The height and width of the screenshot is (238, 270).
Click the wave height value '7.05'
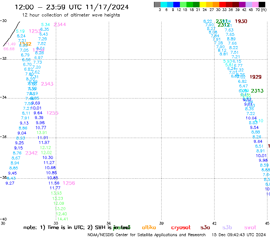24,50
